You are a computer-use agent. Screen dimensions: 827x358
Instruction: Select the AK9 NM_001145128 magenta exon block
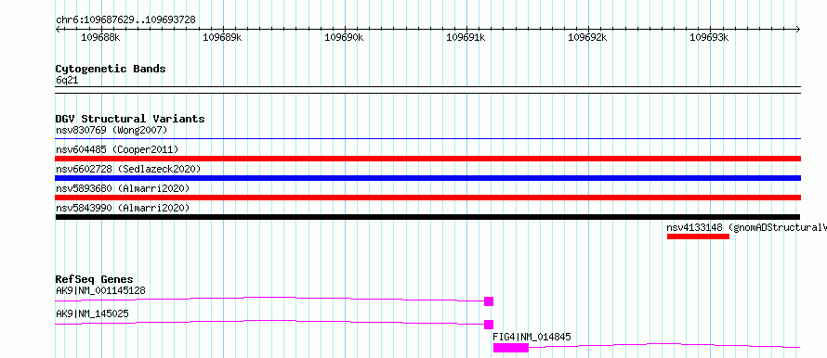pos(489,301)
